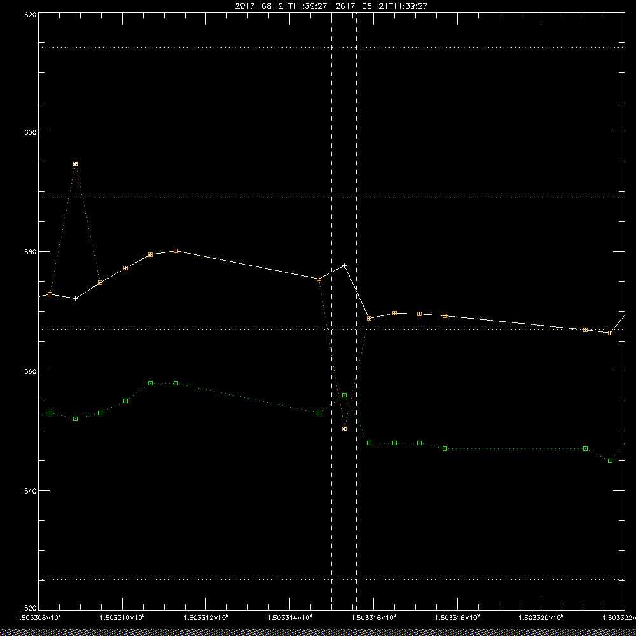
Task: Click the later dashed vertical time marker
Action: tap(357, 311)
